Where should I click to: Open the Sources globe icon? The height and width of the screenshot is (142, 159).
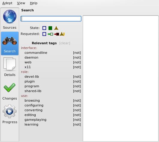coord(10,16)
